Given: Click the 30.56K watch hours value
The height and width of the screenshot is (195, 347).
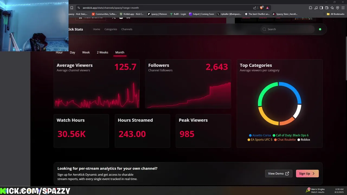Looking at the screenshot, I should 72,134.
